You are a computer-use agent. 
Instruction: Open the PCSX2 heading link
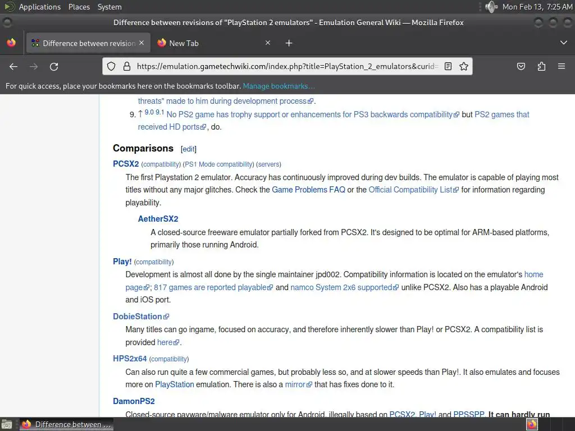pos(126,164)
